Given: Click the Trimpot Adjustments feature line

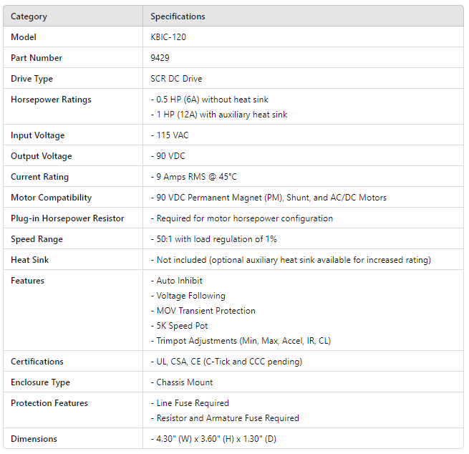Looking at the screenshot, I should point(241,341).
